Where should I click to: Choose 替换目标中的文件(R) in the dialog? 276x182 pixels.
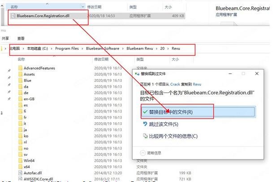click(198, 112)
